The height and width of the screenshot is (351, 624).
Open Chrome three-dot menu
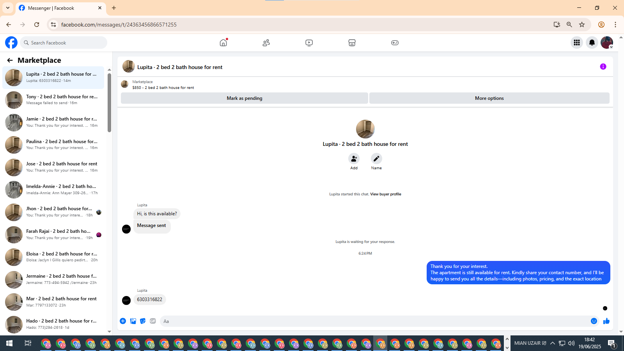pos(615,25)
